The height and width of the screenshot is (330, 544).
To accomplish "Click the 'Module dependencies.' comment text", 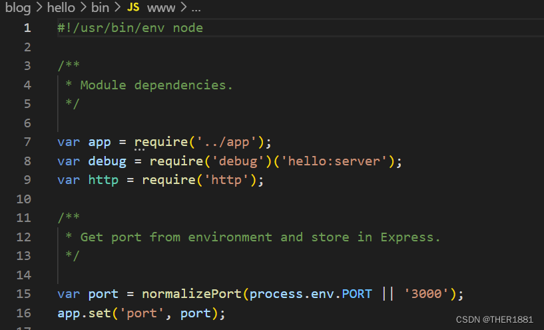I will click(156, 85).
